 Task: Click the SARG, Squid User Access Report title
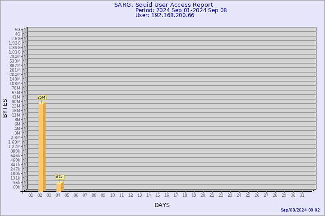pos(163,5)
